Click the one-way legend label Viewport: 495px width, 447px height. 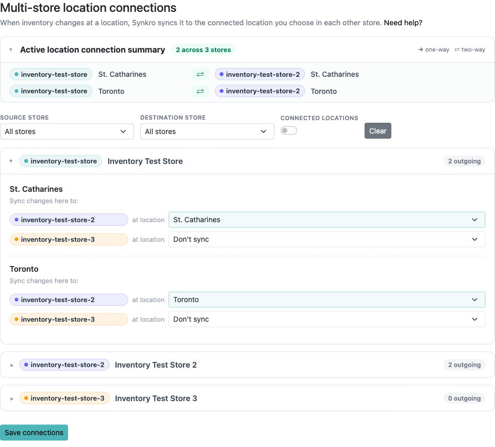point(434,49)
